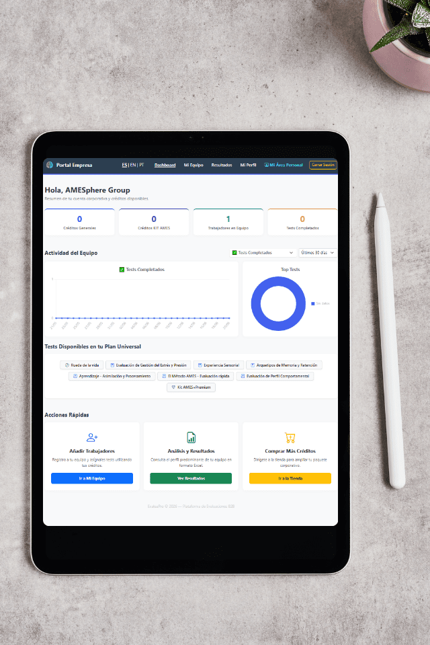The image size is (430, 645).
Task: Click the Portal Empresa globe logo
Action: point(50,165)
